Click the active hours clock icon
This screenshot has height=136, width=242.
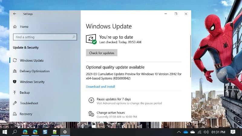click(x=91, y=114)
